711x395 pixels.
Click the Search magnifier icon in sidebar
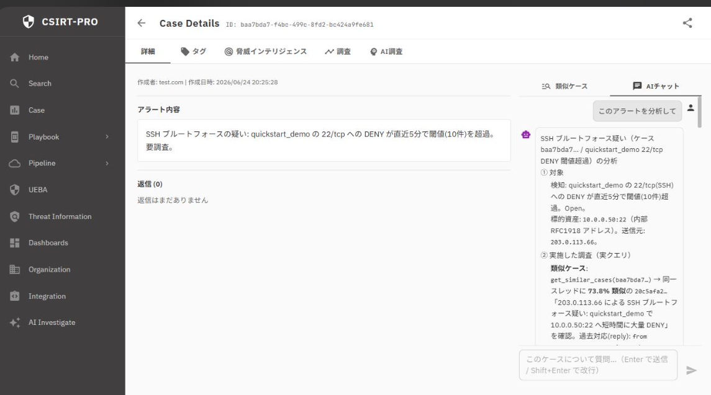click(x=14, y=83)
